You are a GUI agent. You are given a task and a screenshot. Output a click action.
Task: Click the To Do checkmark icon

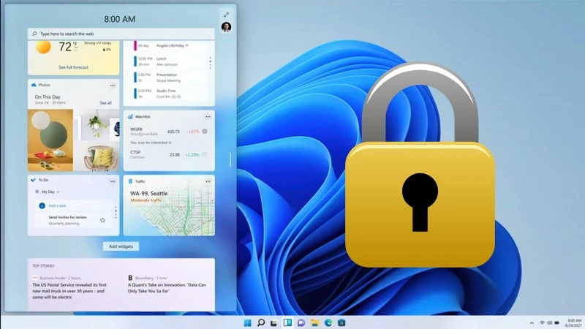(x=34, y=180)
